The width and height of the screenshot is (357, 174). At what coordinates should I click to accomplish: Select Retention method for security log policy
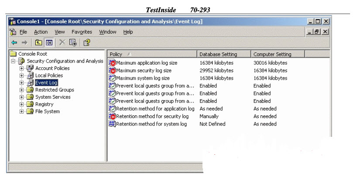(152, 116)
